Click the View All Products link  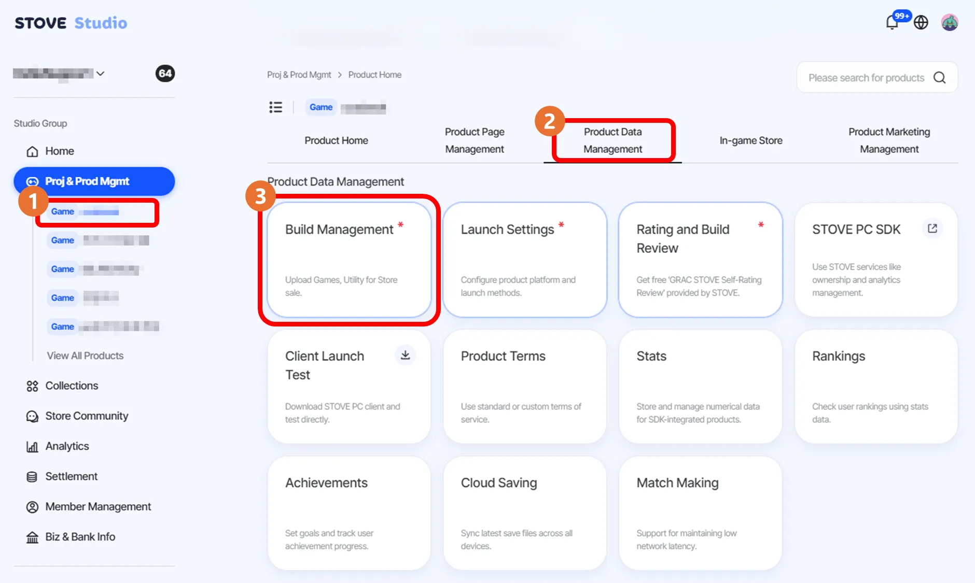pos(85,356)
